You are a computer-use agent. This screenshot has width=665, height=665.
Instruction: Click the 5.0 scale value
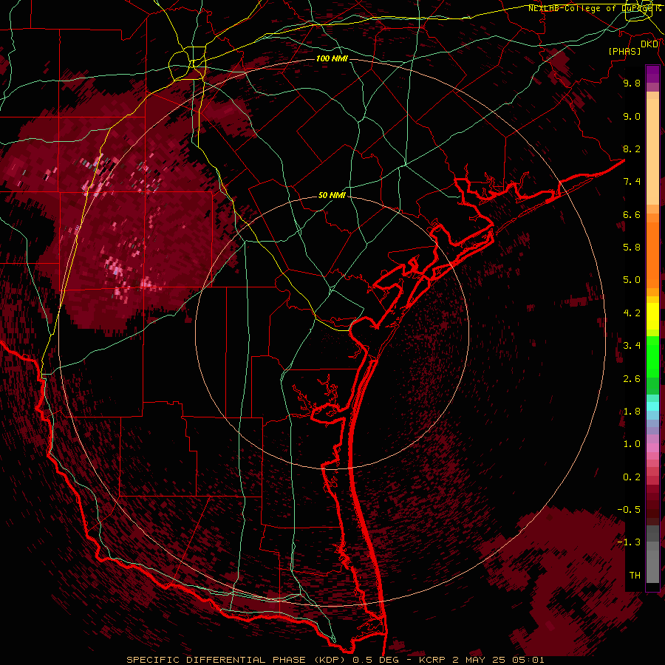pyautogui.click(x=632, y=280)
